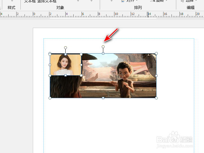The image size is (204, 153).
Task: Click the horizontal ruler at mark 10
Action: [116, 14]
